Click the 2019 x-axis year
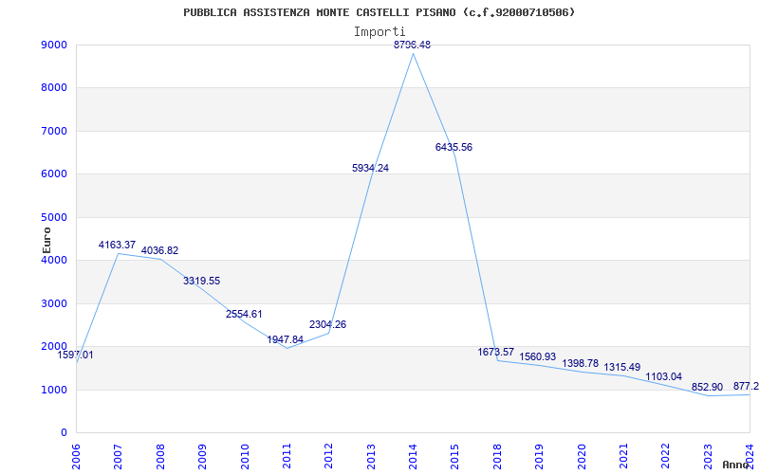759x474 pixels. coord(539,457)
